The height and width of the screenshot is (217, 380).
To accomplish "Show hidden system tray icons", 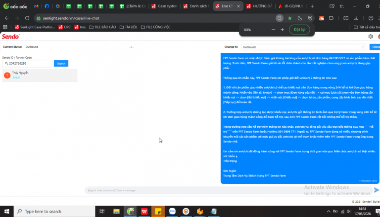I will (329, 212).
